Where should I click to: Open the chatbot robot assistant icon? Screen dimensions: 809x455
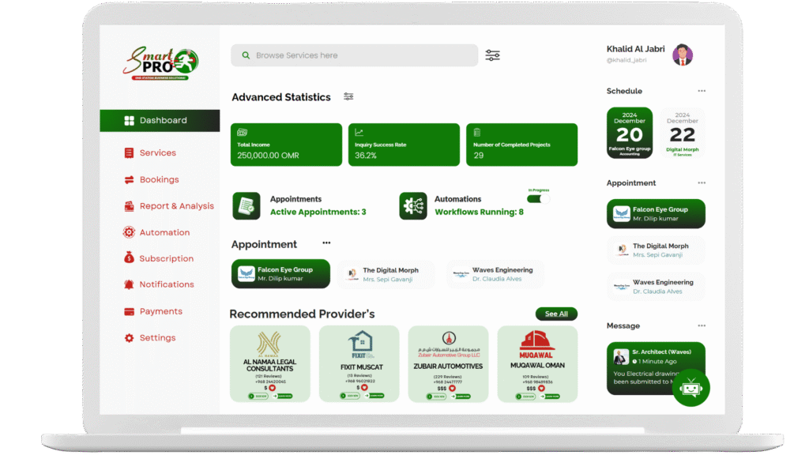(690, 387)
